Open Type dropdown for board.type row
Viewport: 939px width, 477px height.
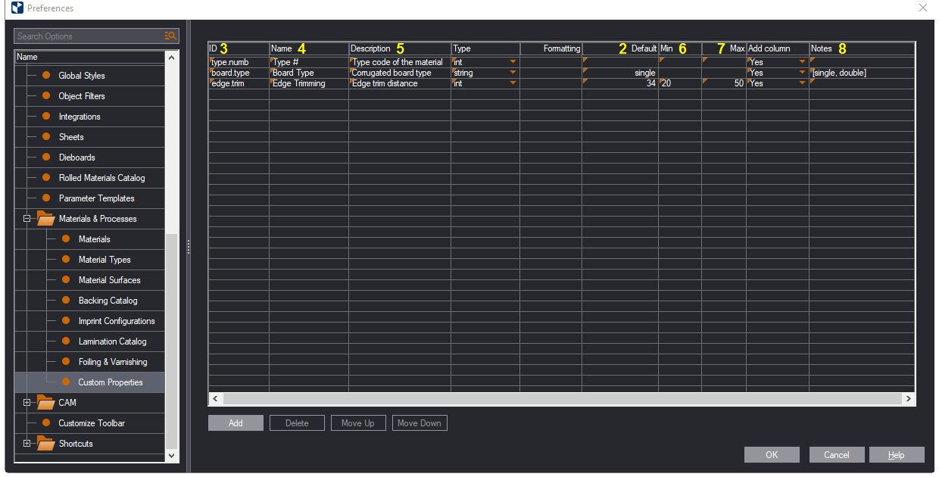point(513,73)
